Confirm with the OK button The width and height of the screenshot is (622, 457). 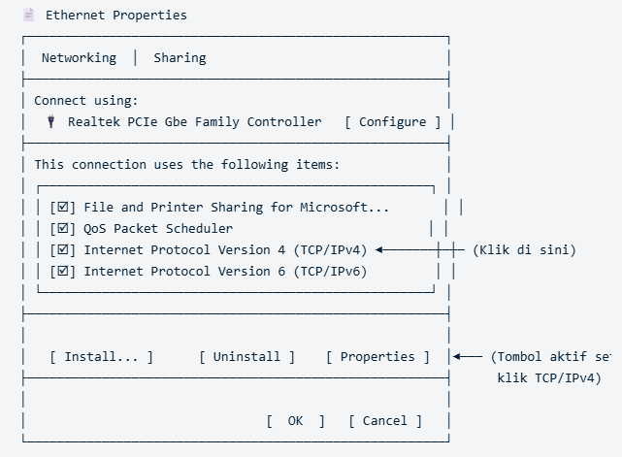coord(296,421)
